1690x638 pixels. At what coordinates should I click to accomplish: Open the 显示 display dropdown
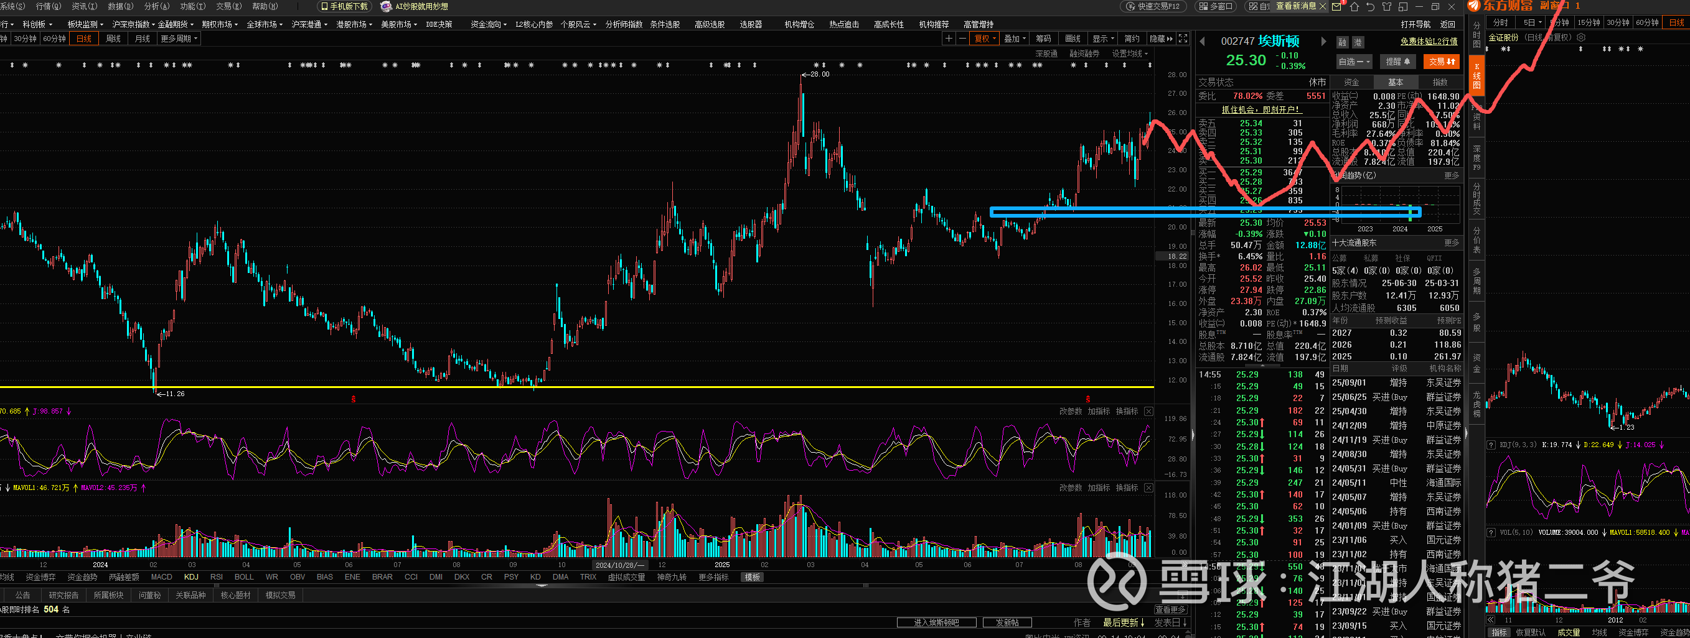click(1104, 39)
